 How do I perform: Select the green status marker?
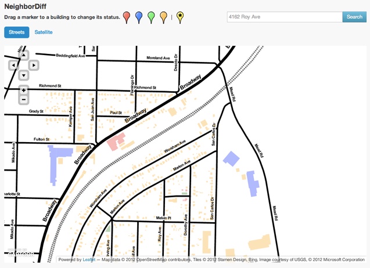coord(151,17)
